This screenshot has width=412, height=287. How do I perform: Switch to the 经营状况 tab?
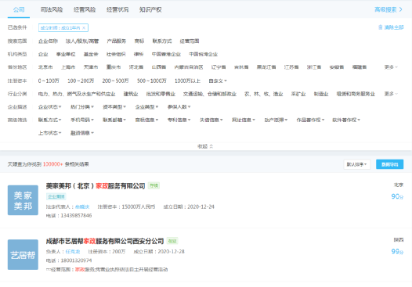[117, 9]
